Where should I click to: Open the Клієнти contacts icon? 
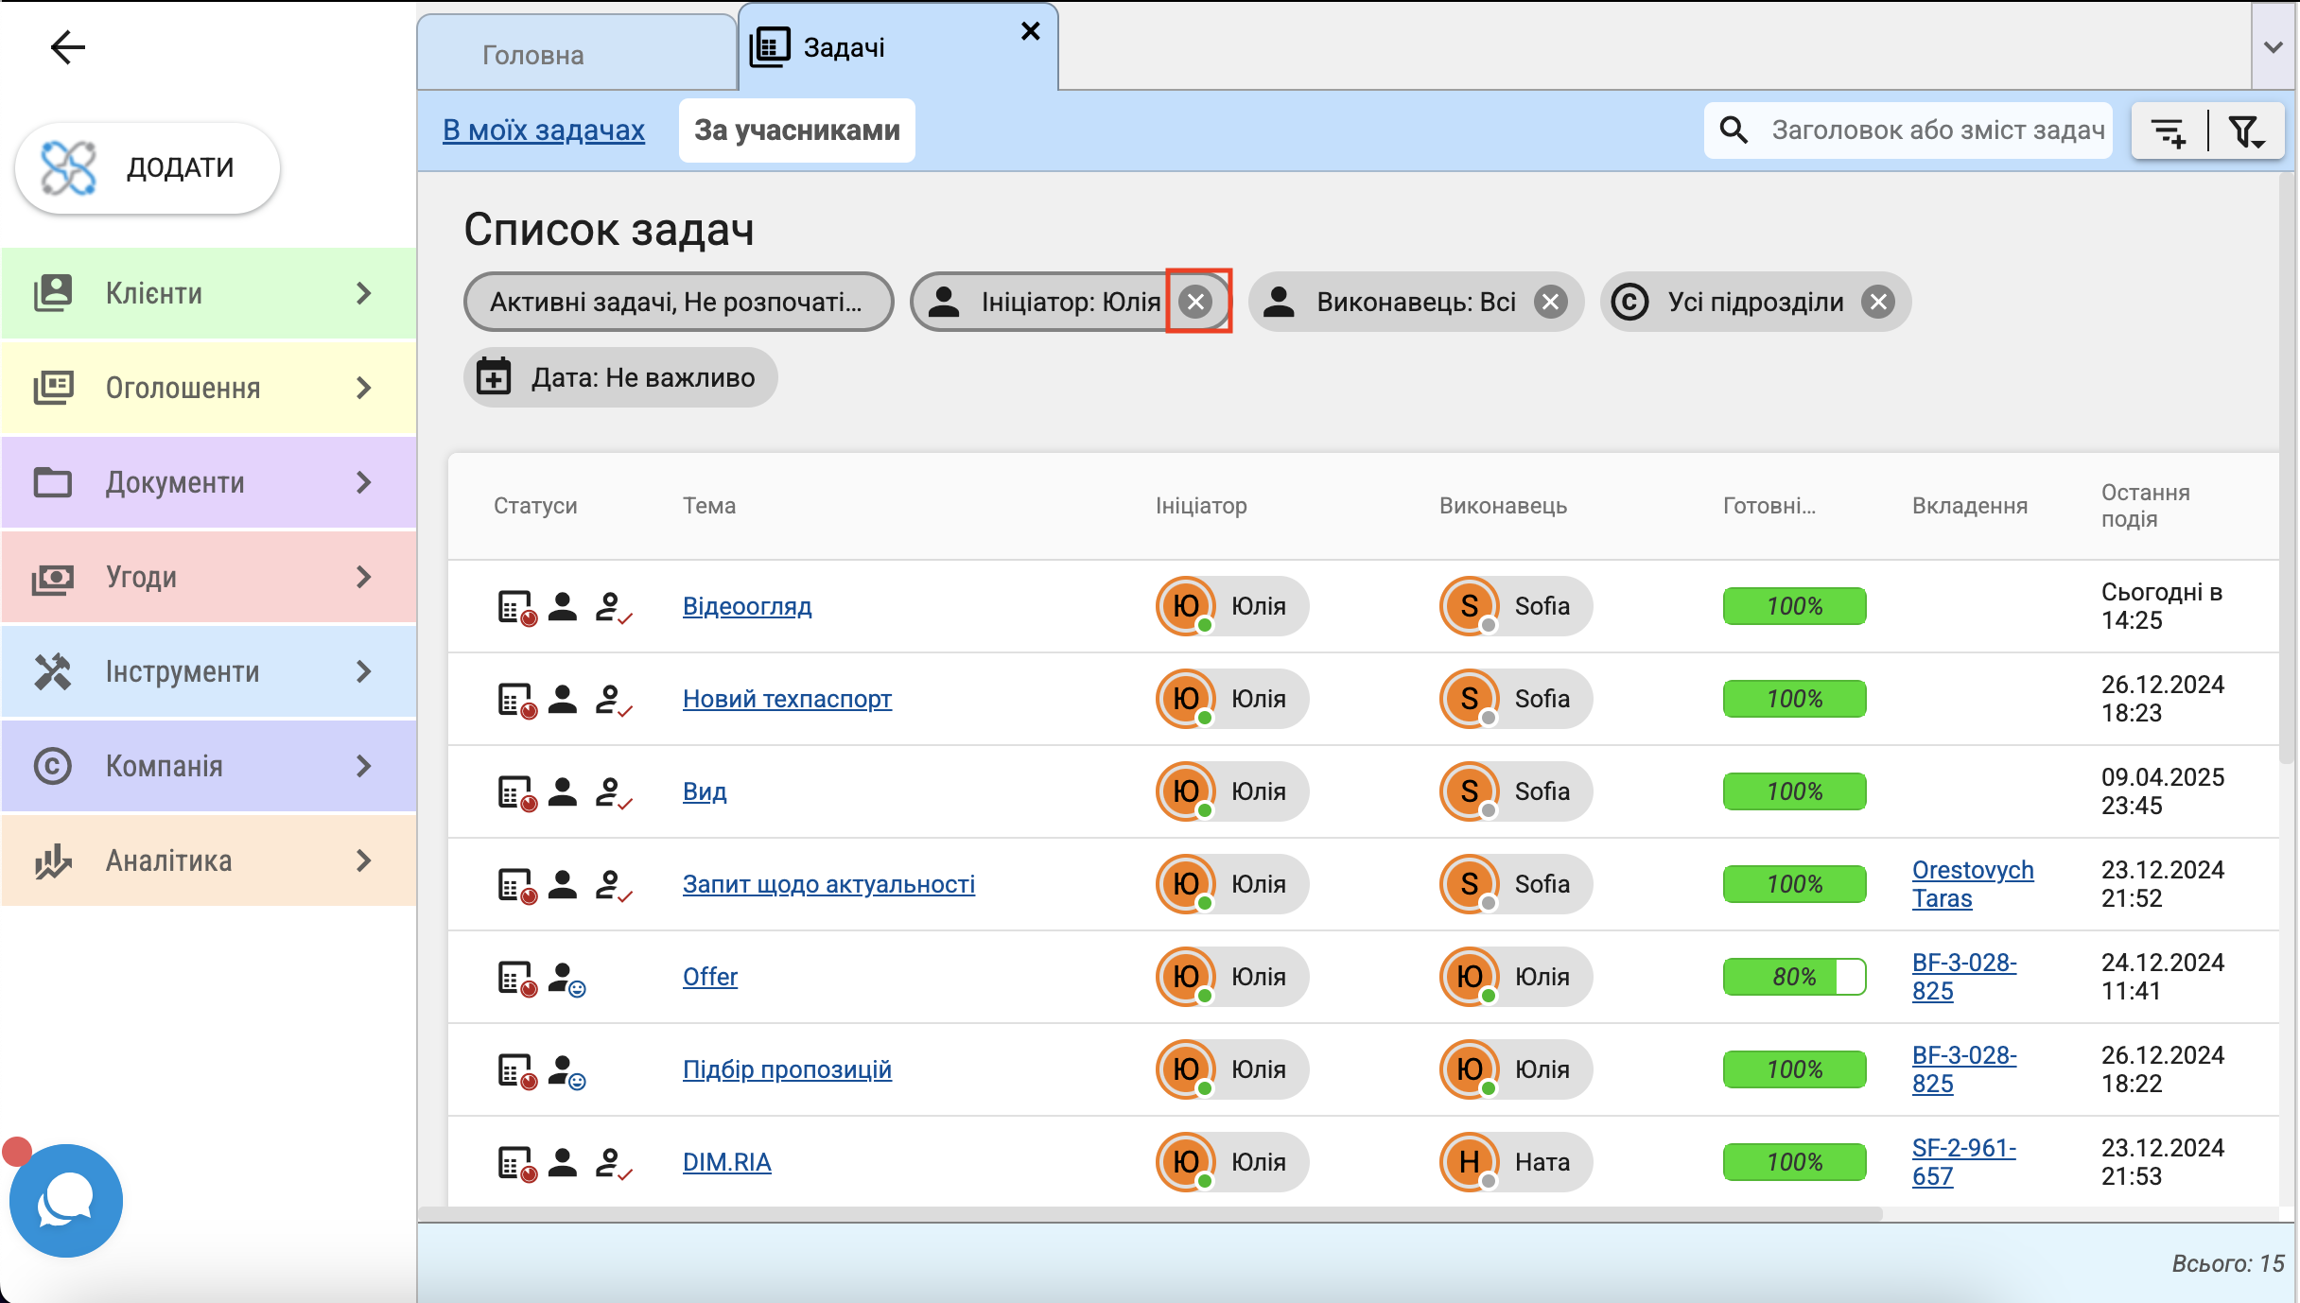click(x=53, y=293)
